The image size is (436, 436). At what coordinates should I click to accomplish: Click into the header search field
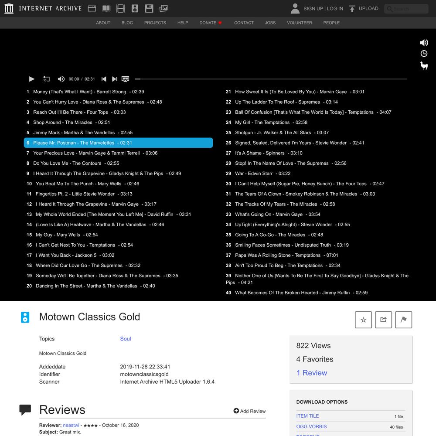(406, 9)
